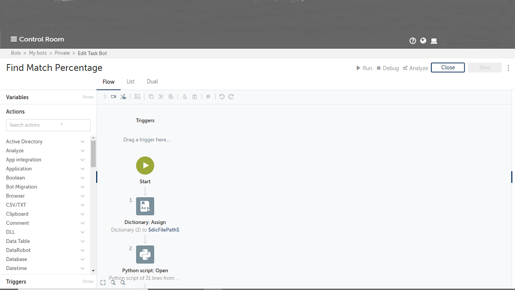Open the Control Room hamburger menu

[14, 39]
